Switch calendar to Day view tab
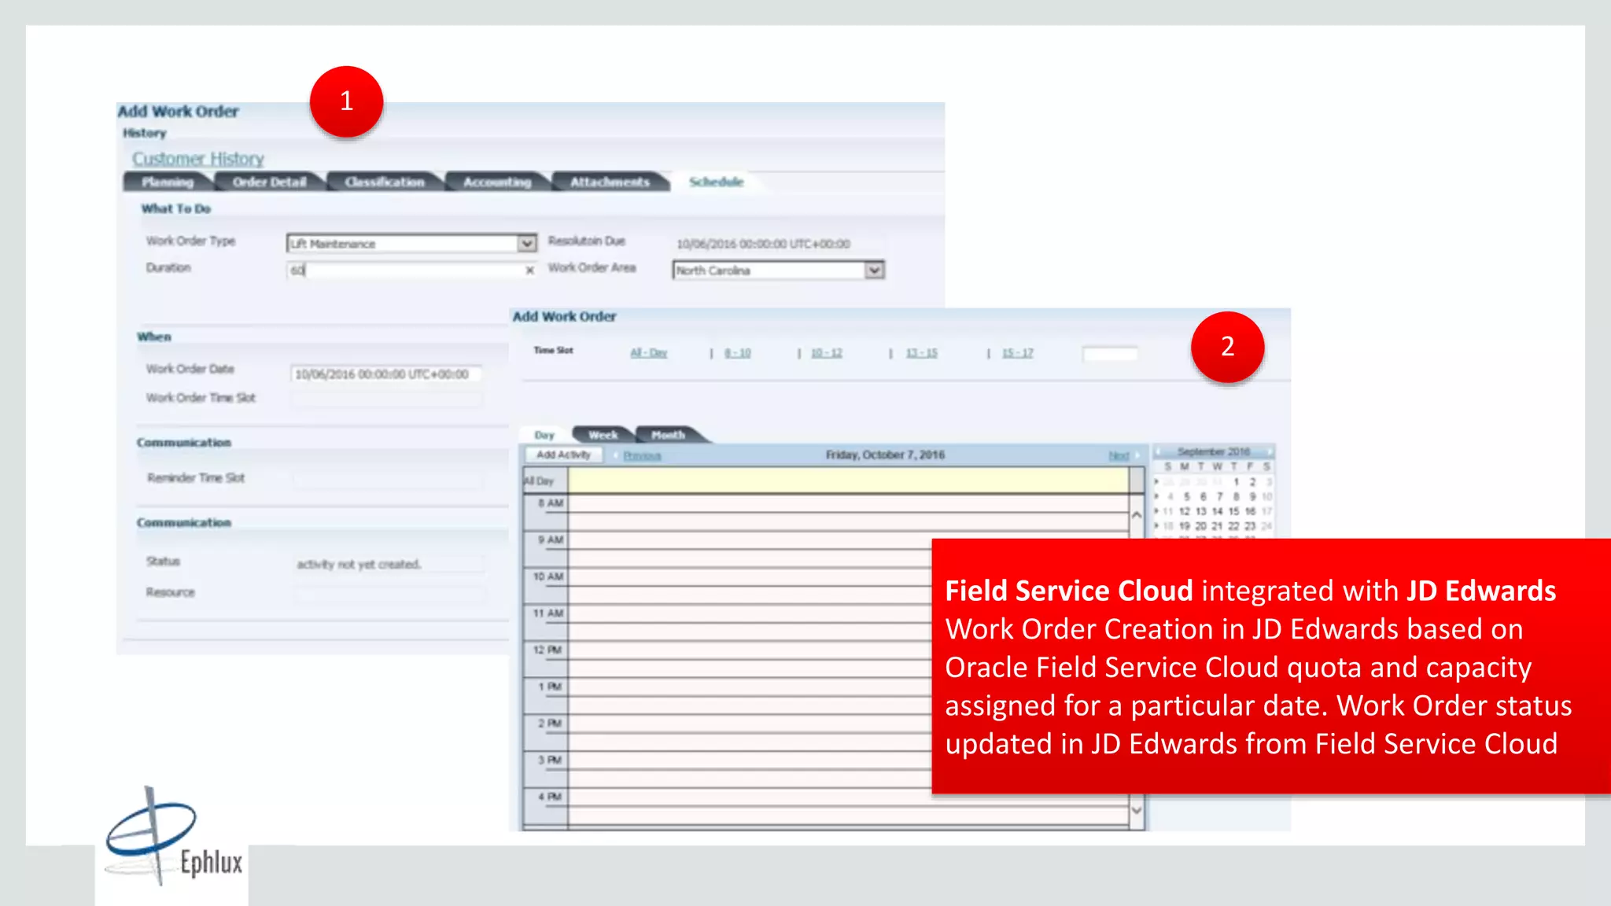This screenshot has width=1611, height=906. (x=544, y=435)
